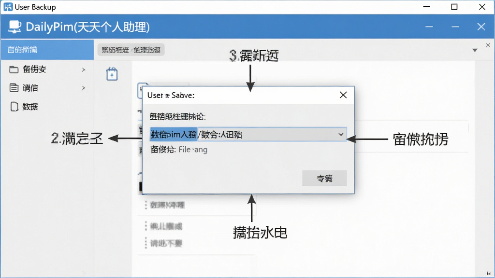
Task: Close the DailyPim blue window
Action: pyautogui.click(x=481, y=27)
